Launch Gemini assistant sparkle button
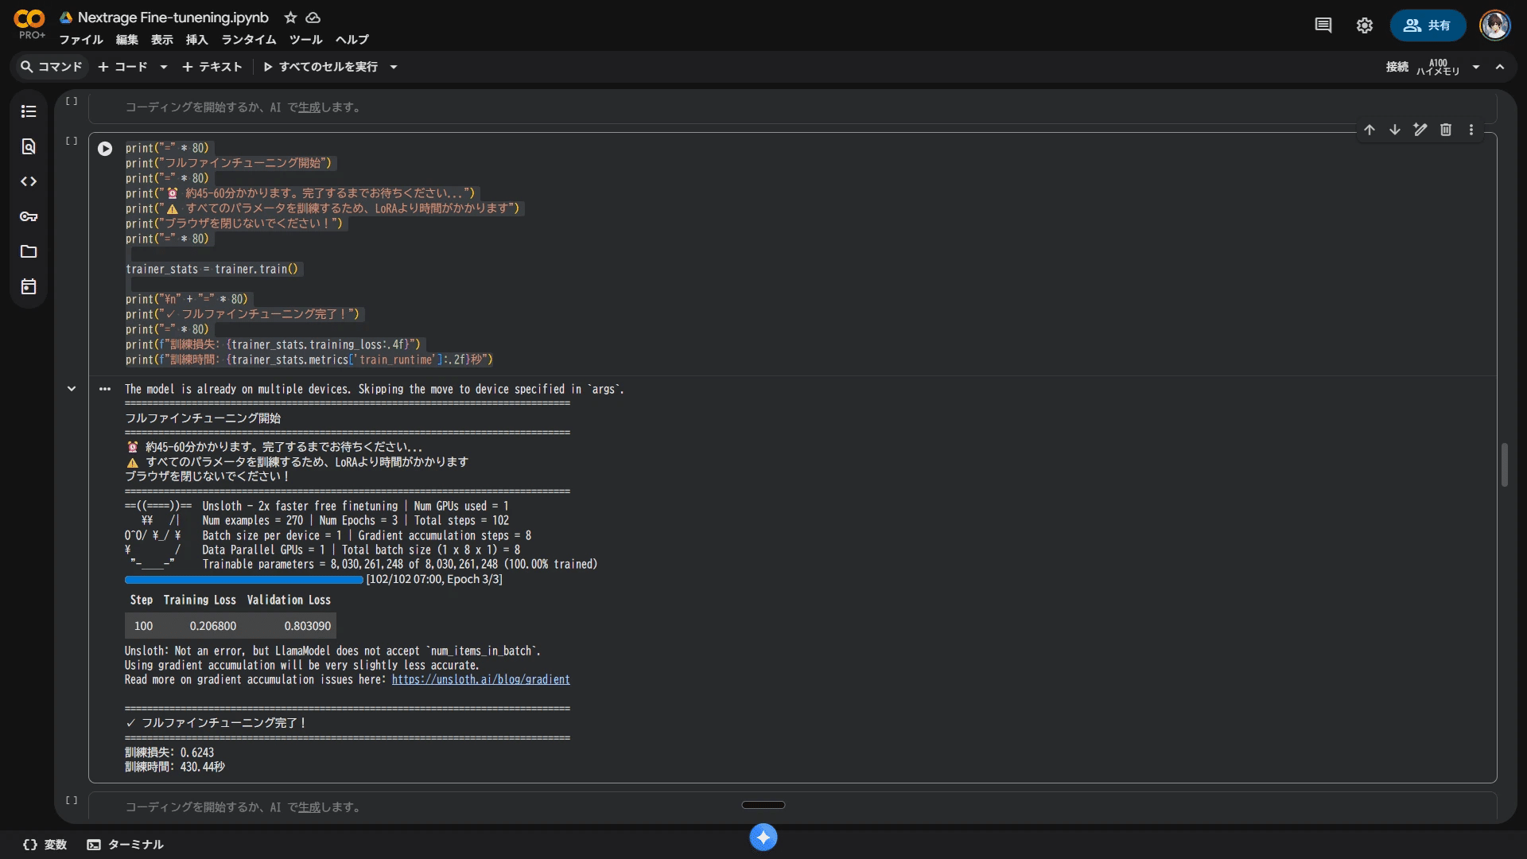 click(763, 837)
